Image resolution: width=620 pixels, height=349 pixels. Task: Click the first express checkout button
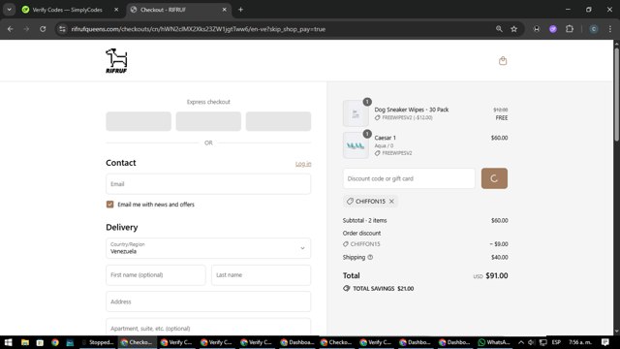tap(139, 121)
